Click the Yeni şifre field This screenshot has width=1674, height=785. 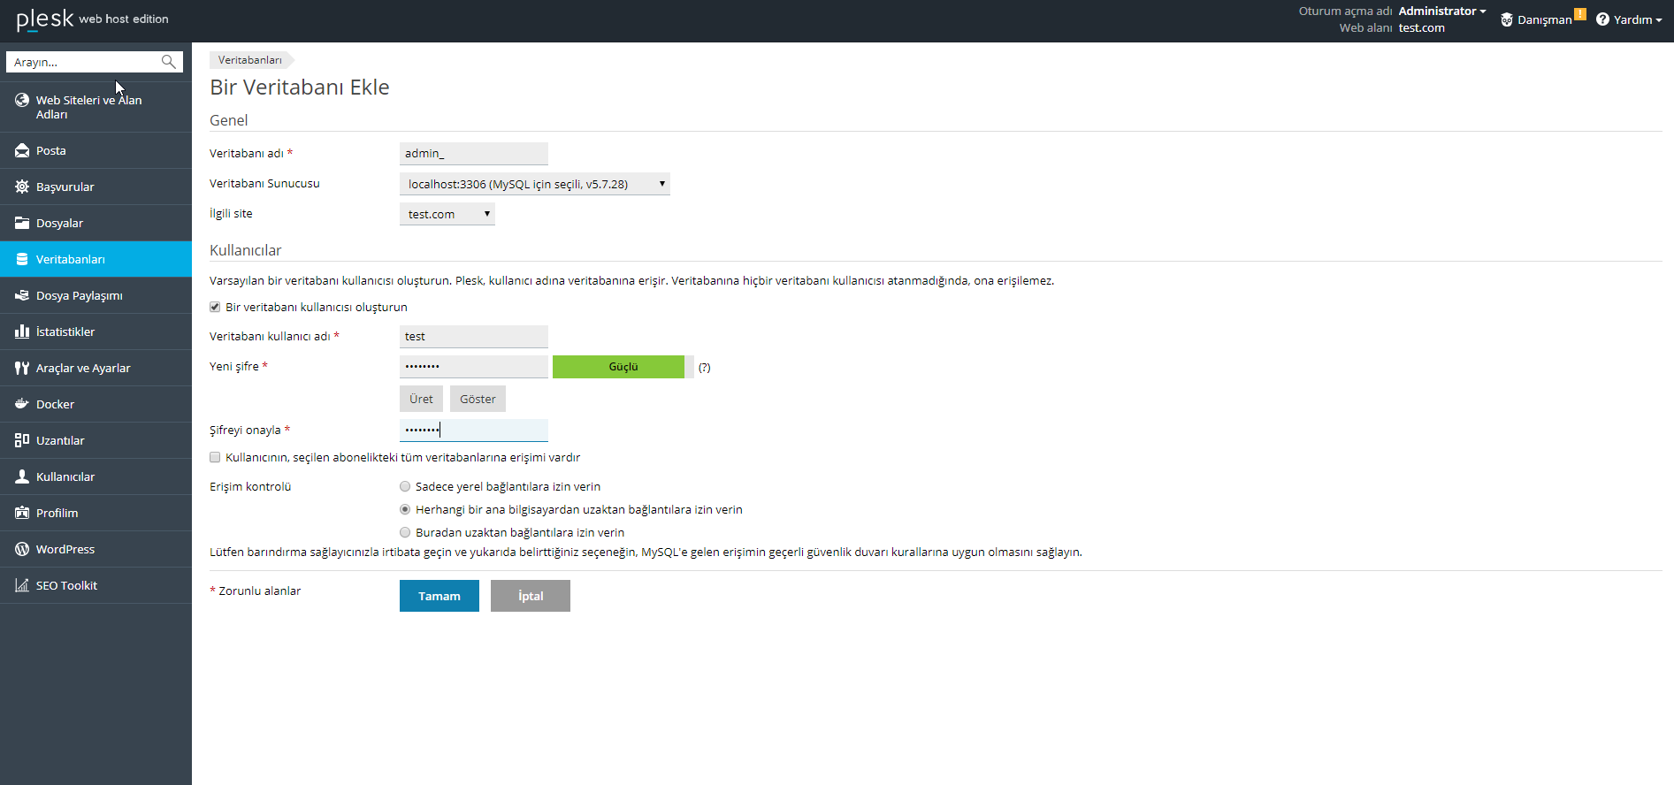[x=474, y=367]
